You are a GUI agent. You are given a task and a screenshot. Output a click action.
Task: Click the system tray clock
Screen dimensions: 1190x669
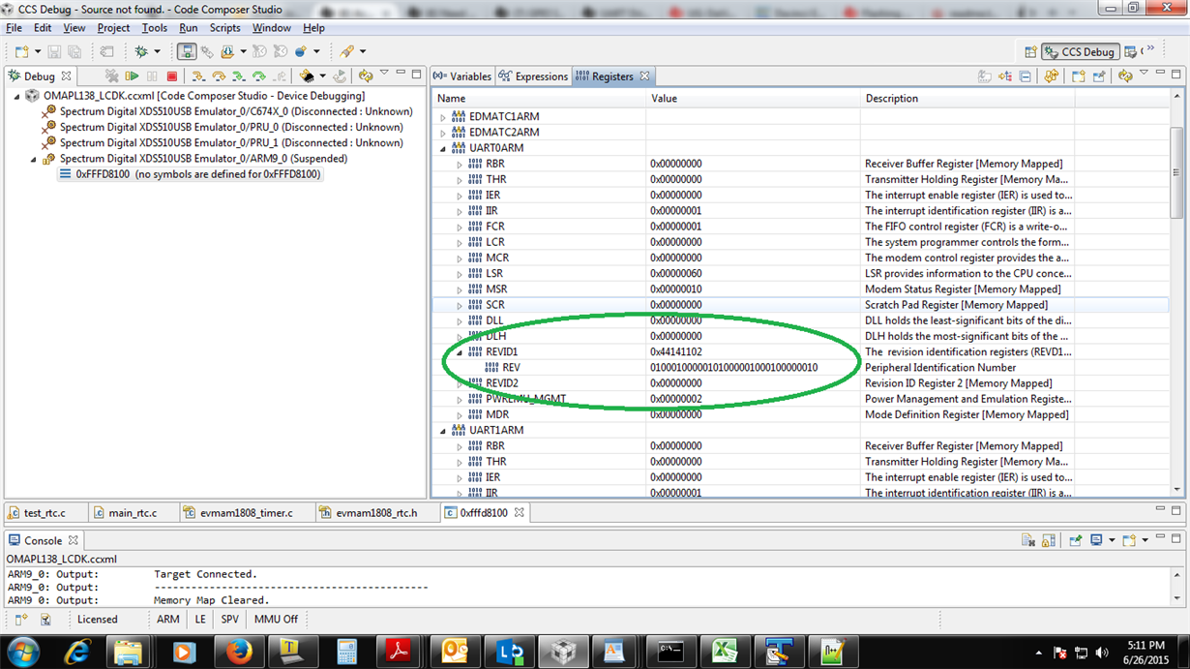(x=1146, y=652)
